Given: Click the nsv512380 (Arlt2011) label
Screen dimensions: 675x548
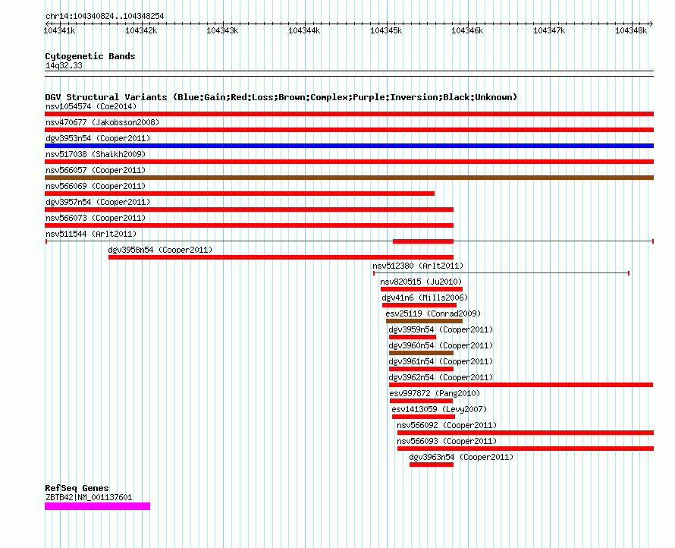Looking at the screenshot, I should (418, 266).
